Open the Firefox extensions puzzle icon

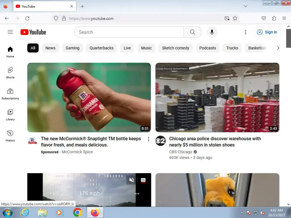point(274,18)
